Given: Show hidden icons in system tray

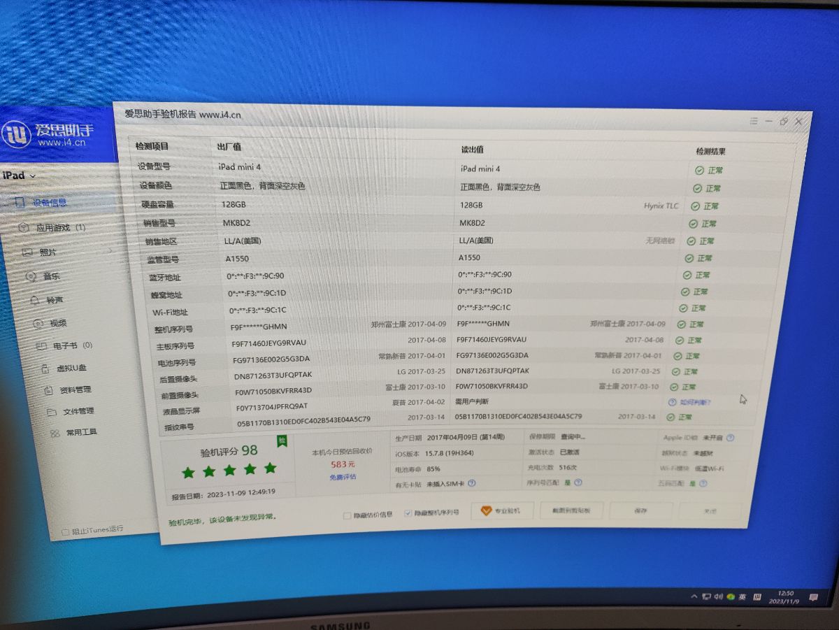Looking at the screenshot, I should tap(694, 596).
